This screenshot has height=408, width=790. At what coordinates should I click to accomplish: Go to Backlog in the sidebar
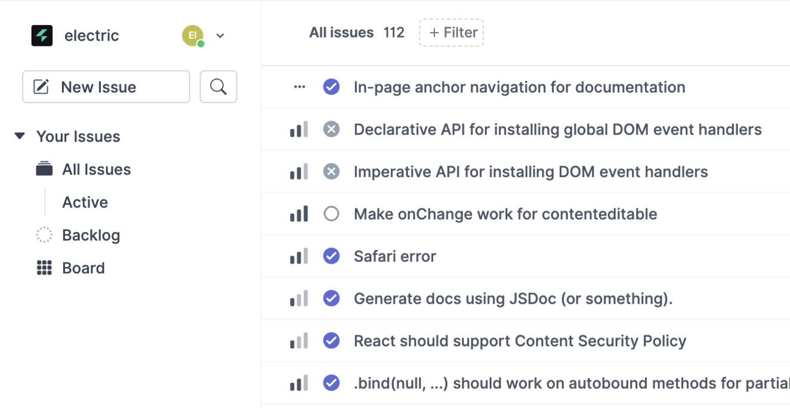point(91,235)
